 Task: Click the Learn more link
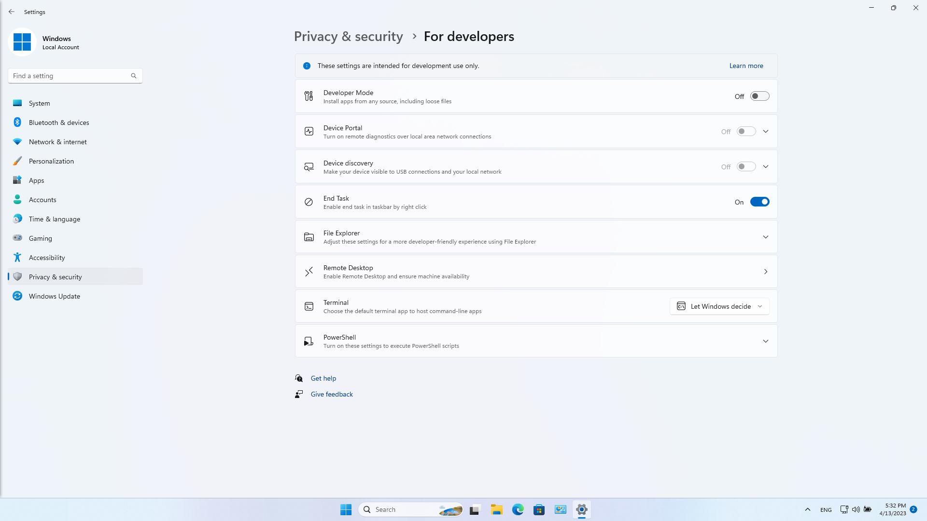(746, 66)
